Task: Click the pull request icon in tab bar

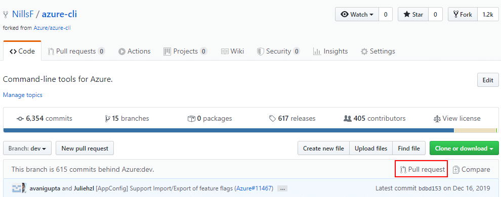Action: click(x=51, y=52)
